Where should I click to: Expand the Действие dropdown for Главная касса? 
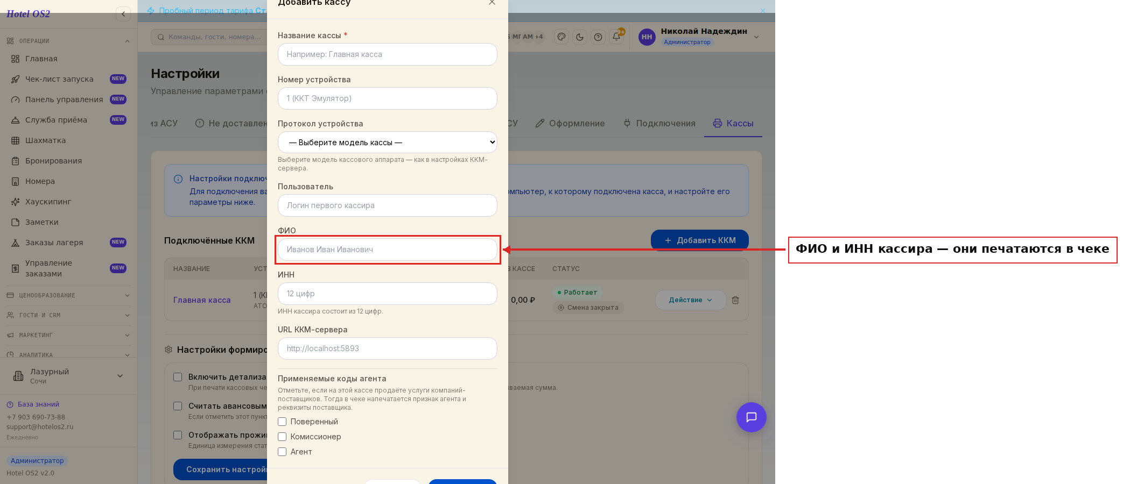point(691,300)
